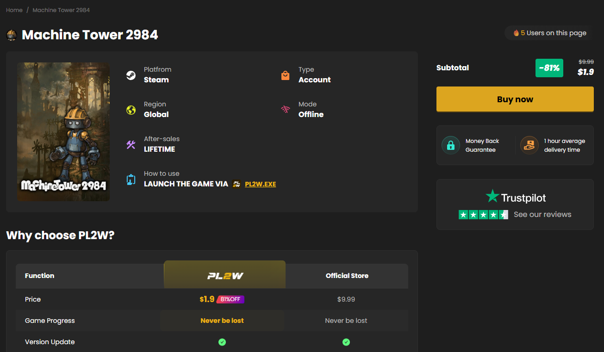The image size is (604, 352).
Task: Select the Official Store column header
Action: point(347,276)
